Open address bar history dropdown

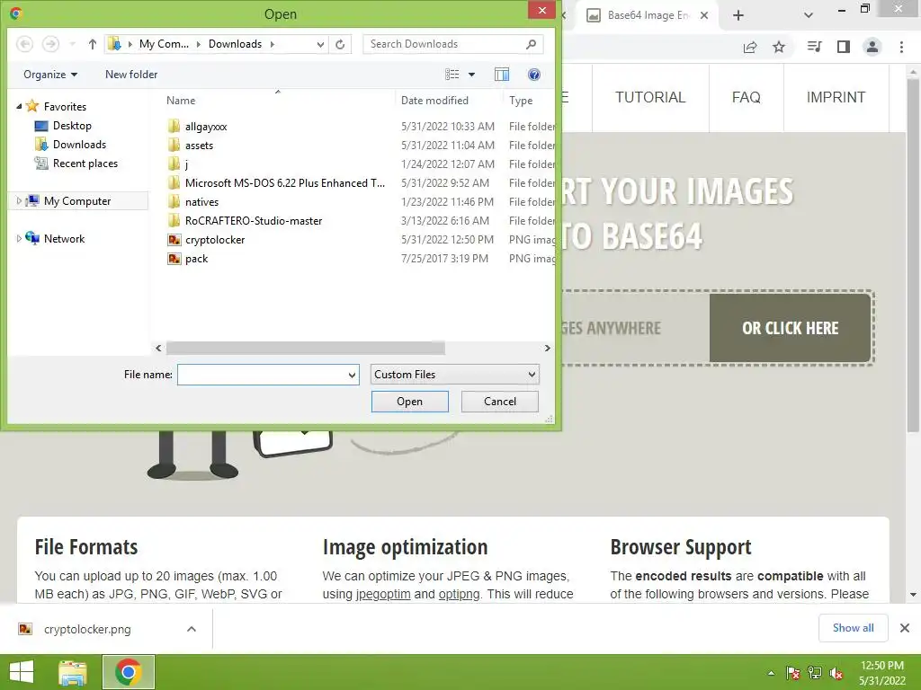[x=320, y=44]
